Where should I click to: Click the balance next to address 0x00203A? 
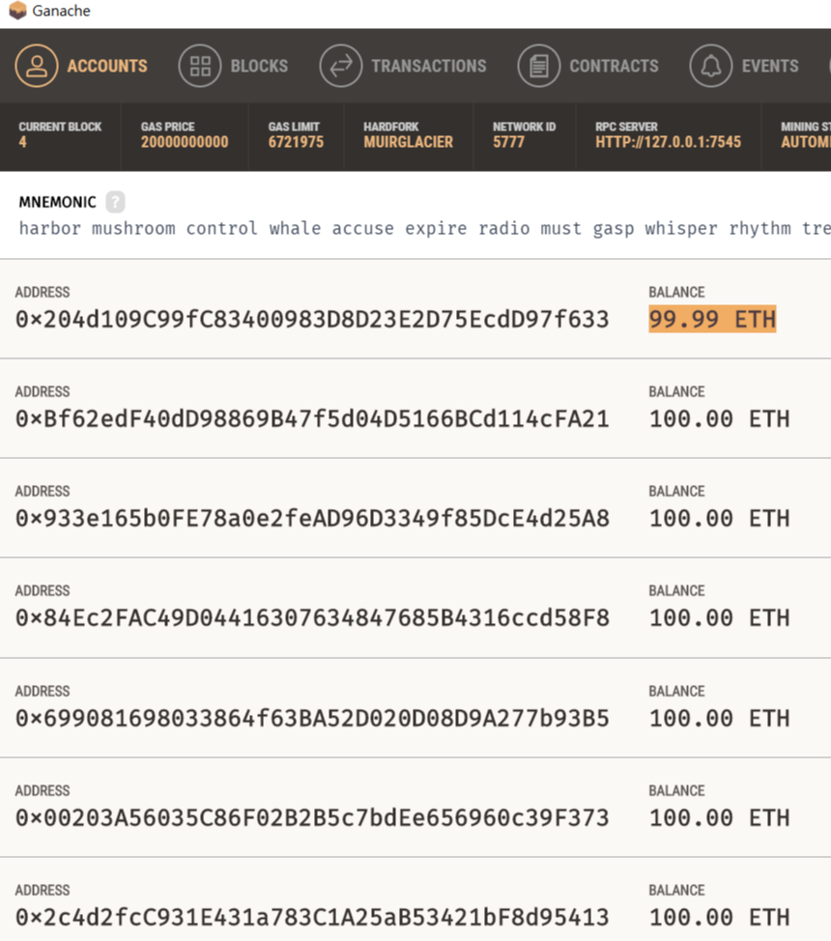point(719,818)
